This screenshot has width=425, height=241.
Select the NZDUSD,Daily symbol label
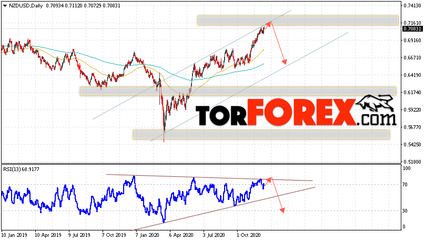26,6
